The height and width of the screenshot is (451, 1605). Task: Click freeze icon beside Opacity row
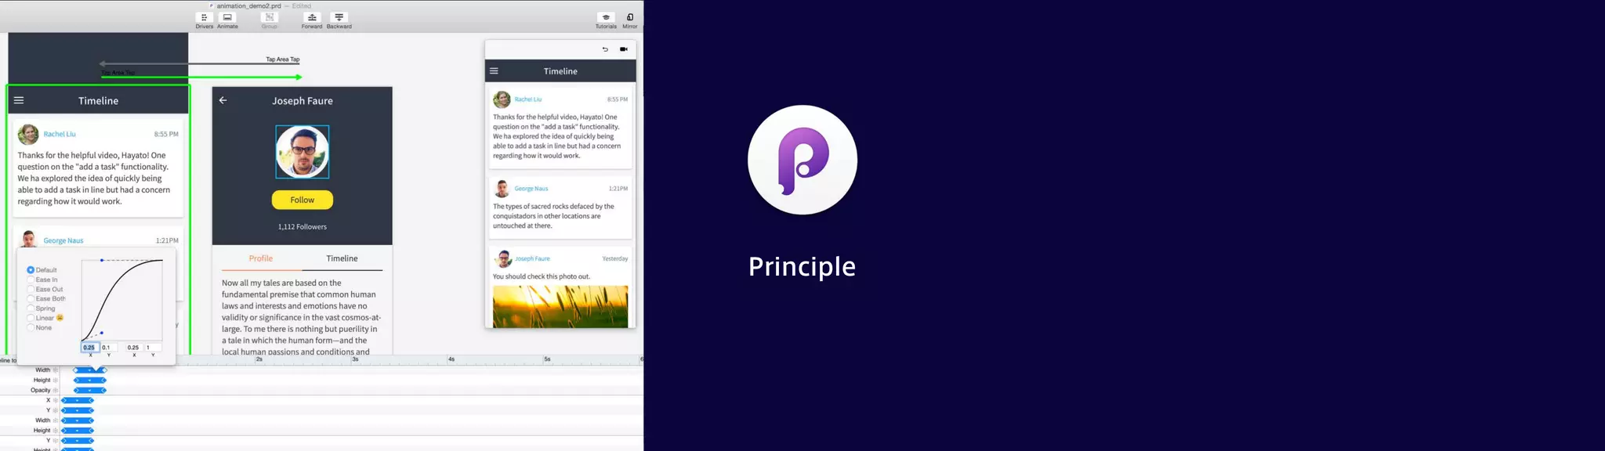coord(56,390)
